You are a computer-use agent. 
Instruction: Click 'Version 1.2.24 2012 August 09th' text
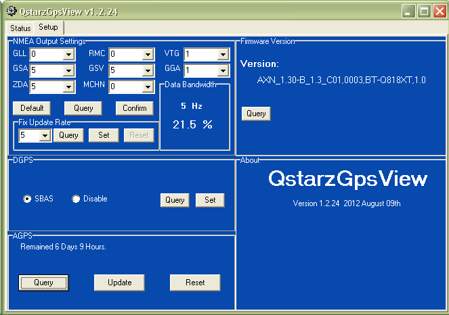pos(347,203)
